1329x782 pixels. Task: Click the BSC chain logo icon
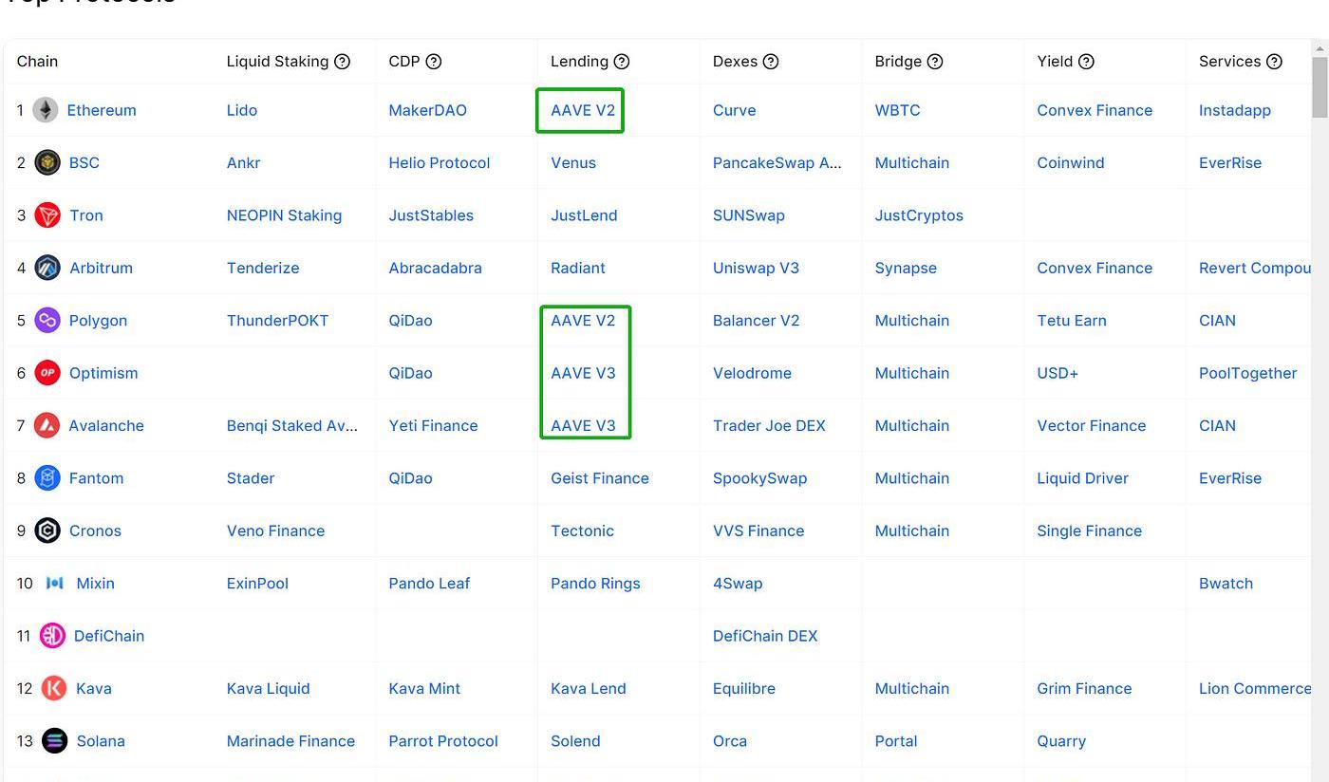point(47,162)
